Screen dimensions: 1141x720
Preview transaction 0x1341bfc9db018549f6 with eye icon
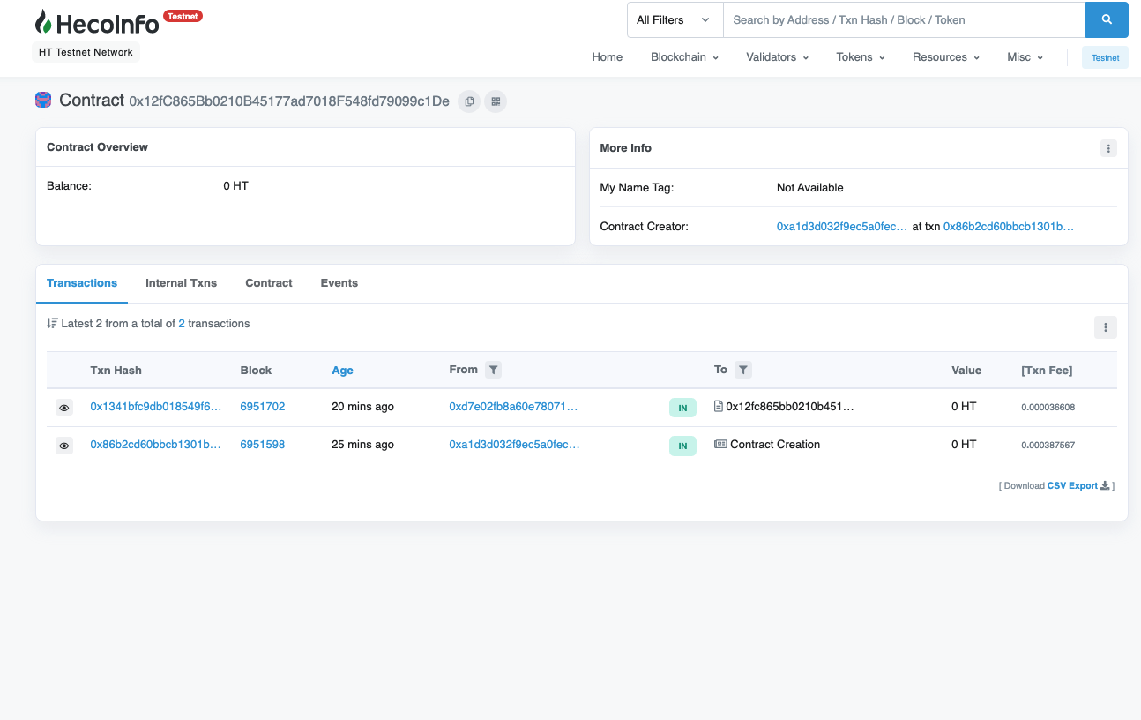coord(63,408)
